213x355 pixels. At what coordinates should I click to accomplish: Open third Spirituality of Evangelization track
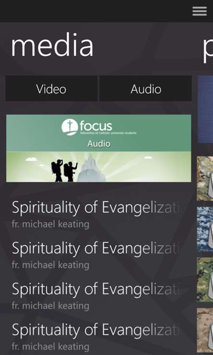[96, 289]
